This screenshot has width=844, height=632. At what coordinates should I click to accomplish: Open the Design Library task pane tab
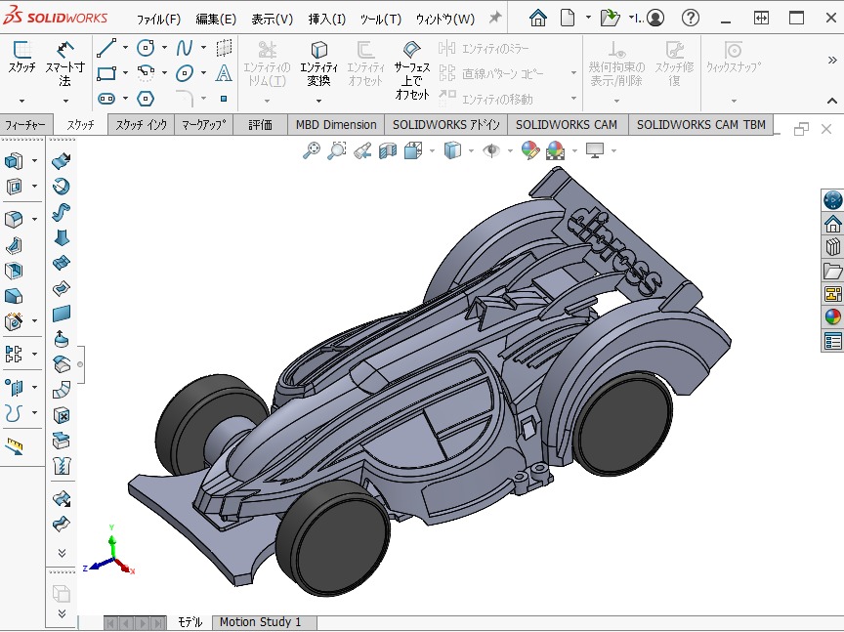(832, 246)
